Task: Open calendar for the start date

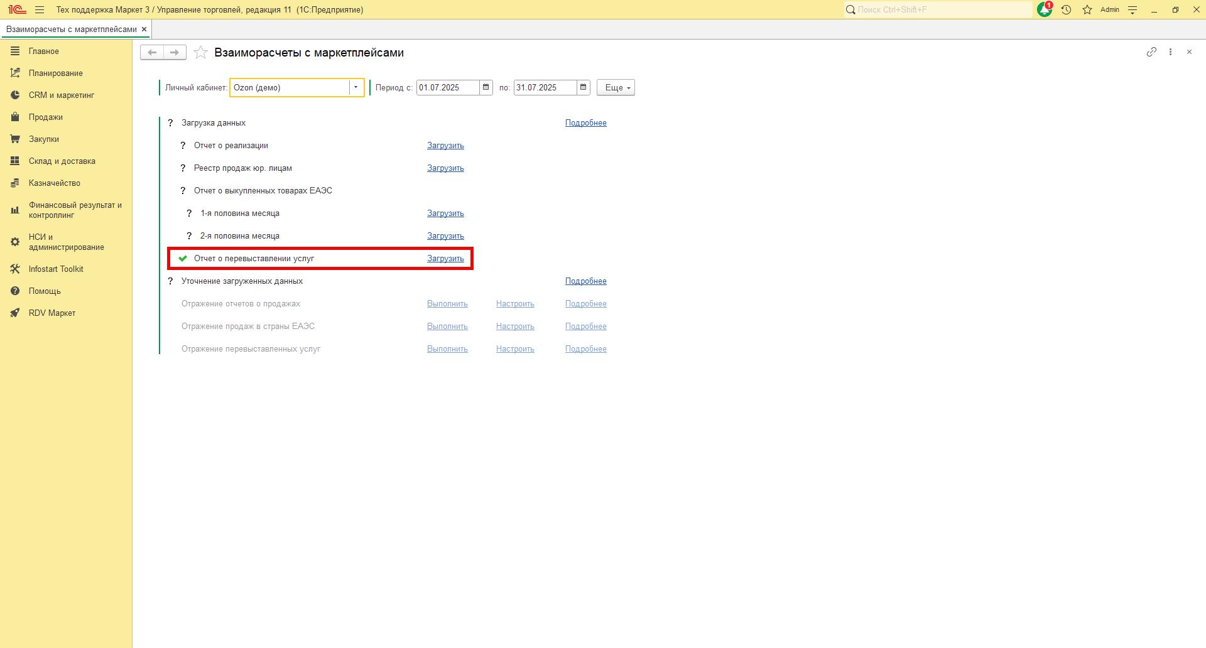Action: pyautogui.click(x=486, y=87)
